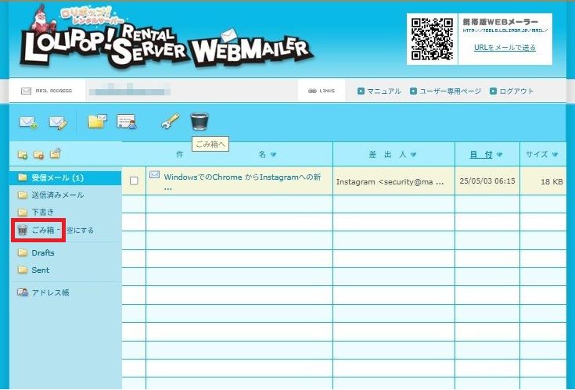
Task: Click the move-to-folder icon in toolbar
Action: (97, 121)
